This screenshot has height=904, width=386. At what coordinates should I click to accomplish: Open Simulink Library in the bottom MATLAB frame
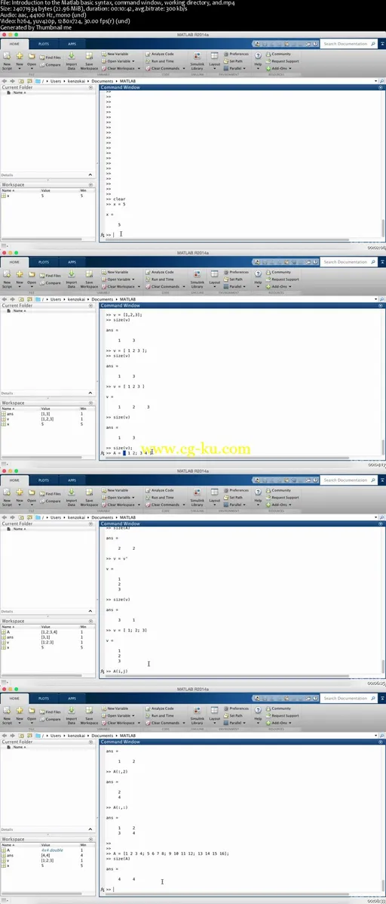pyautogui.click(x=198, y=714)
